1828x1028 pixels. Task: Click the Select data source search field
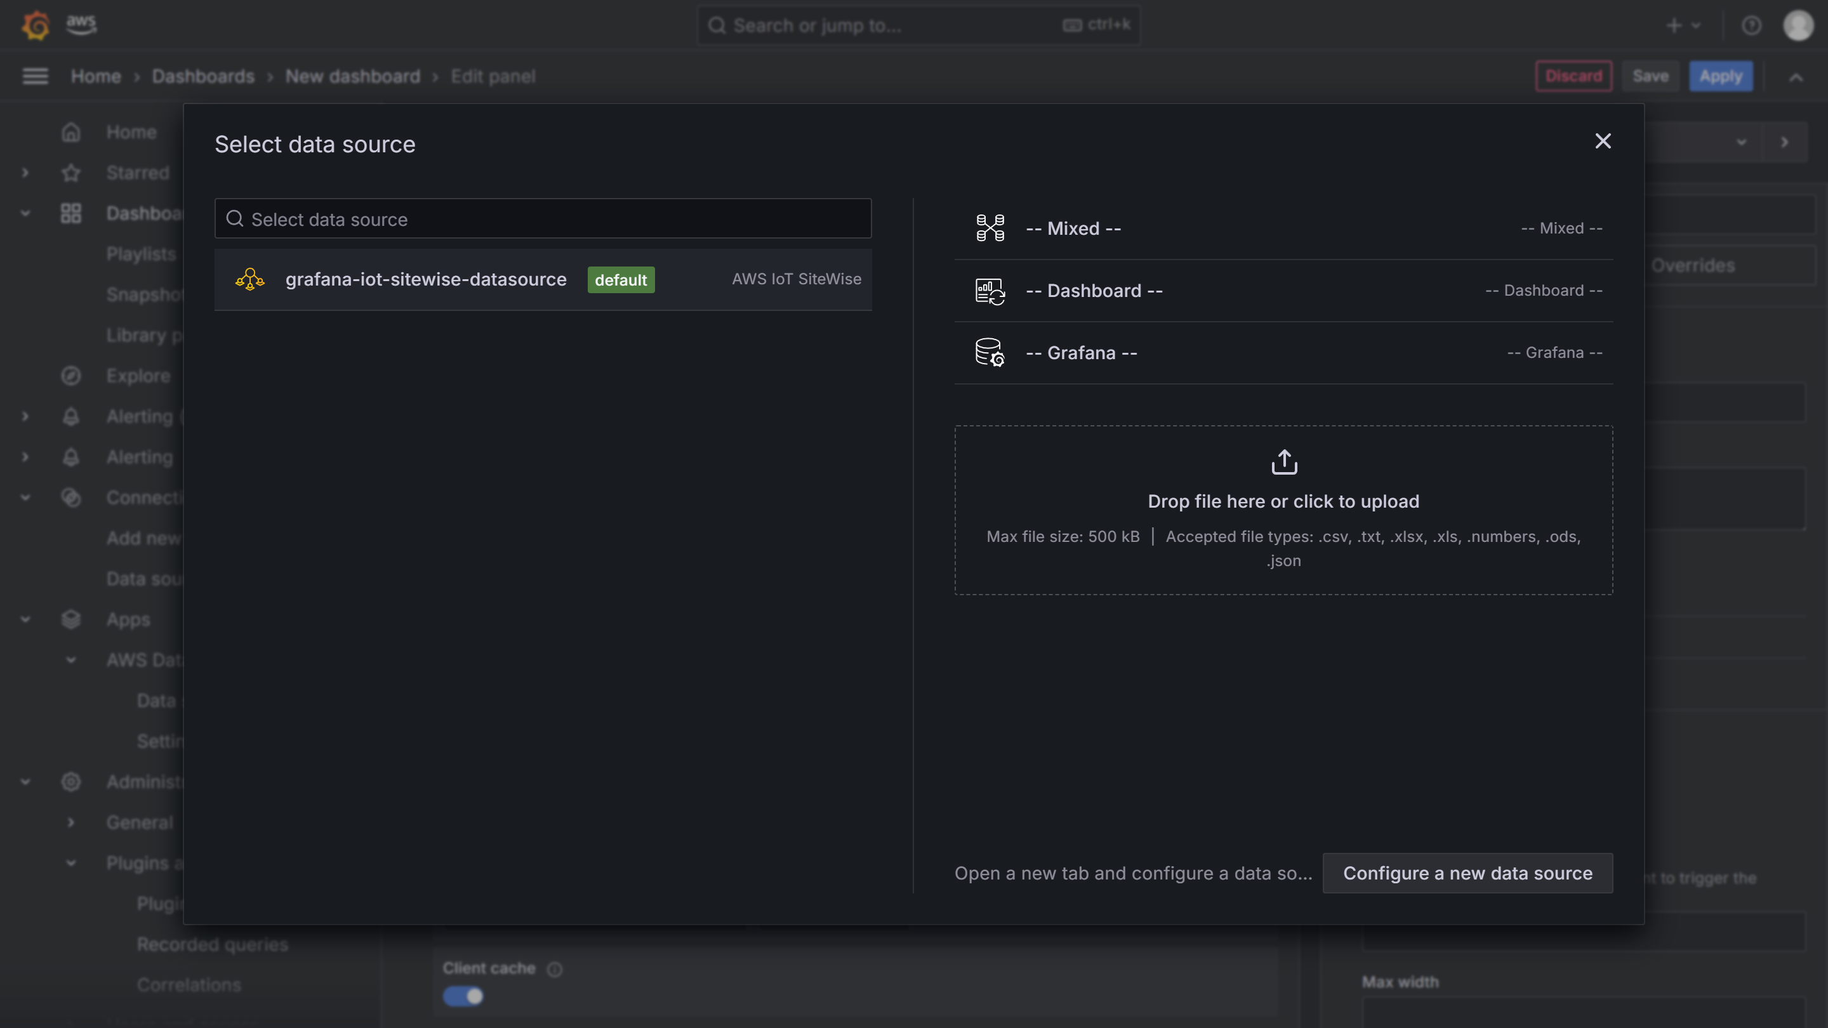point(543,218)
